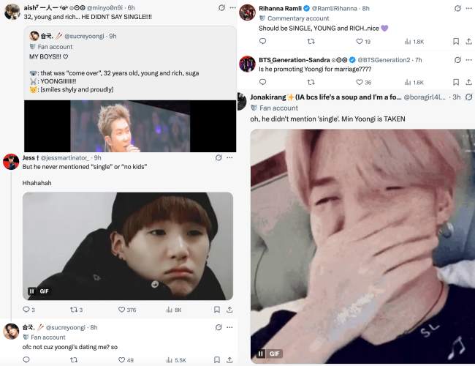This screenshot has width=475, height=366.
Task: Retweet Rihanna Ramli's tweet
Action: coord(311,41)
